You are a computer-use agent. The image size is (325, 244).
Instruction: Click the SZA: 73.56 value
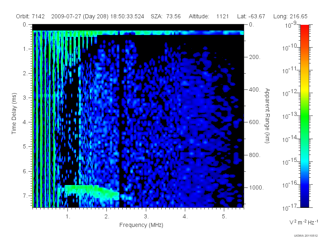166,16
